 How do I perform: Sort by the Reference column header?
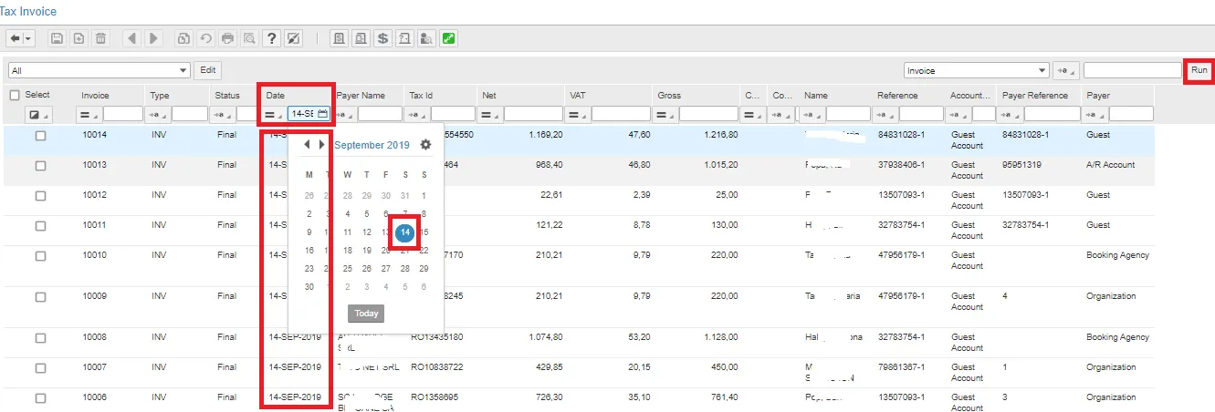(897, 95)
